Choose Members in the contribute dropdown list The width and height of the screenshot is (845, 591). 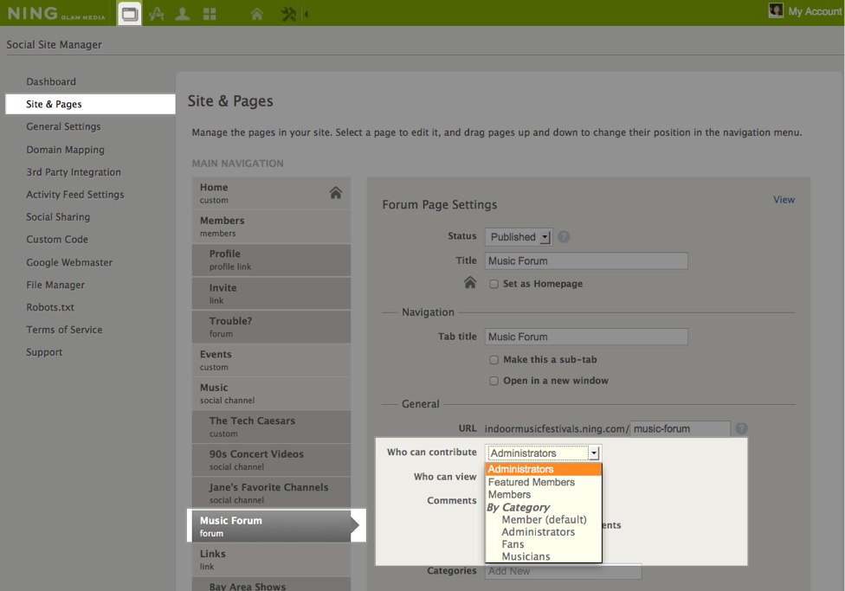[509, 495]
